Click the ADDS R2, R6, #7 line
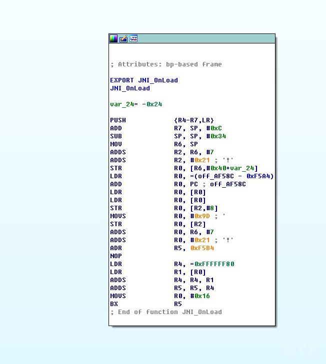The image size is (326, 364). 162,152
